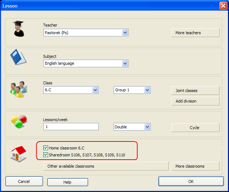The width and height of the screenshot is (229, 192).
Task: Expand the Subject dropdown showing English language
Action: [x=125, y=63]
